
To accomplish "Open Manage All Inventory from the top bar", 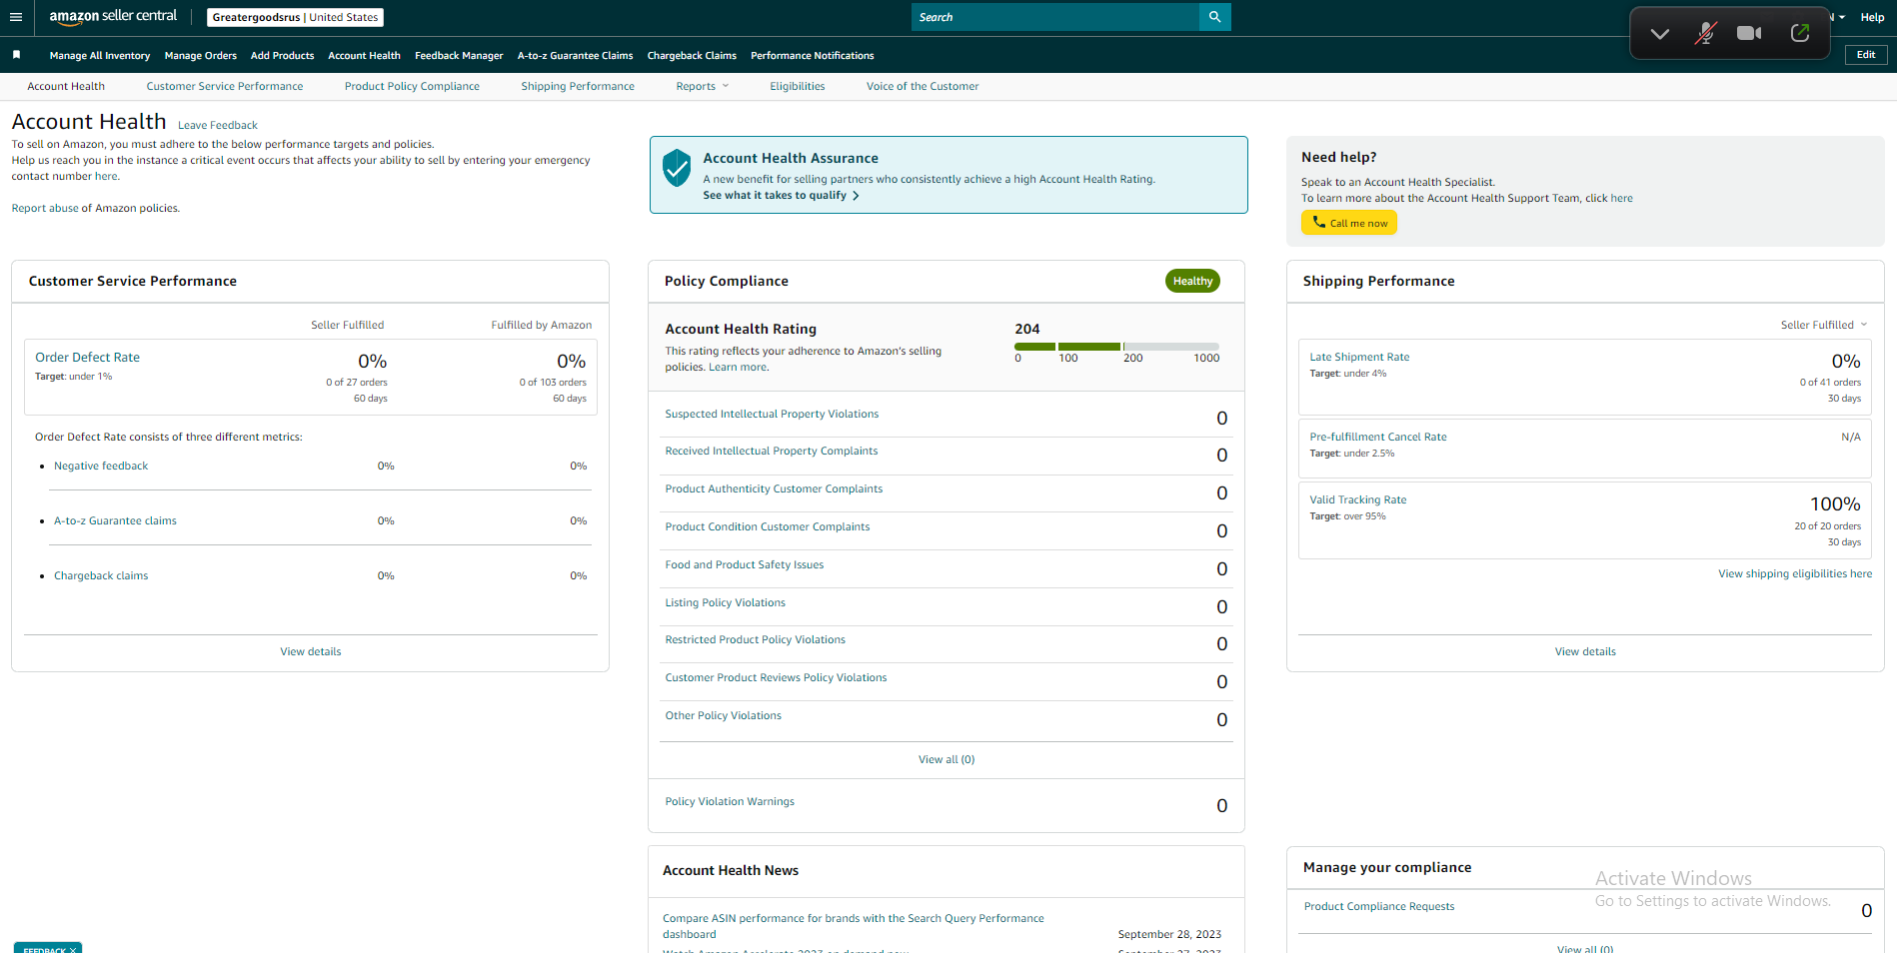I will tap(100, 56).
